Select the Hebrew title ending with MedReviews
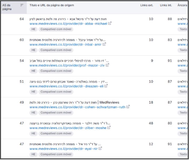 (74, 103)
